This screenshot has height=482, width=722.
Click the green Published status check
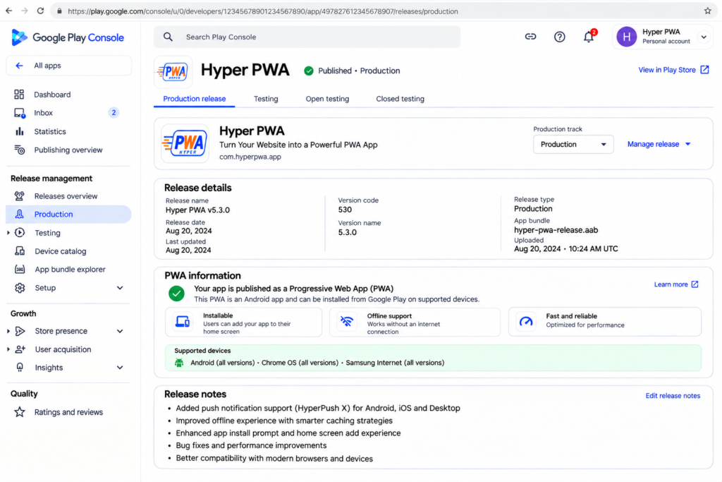pos(309,71)
